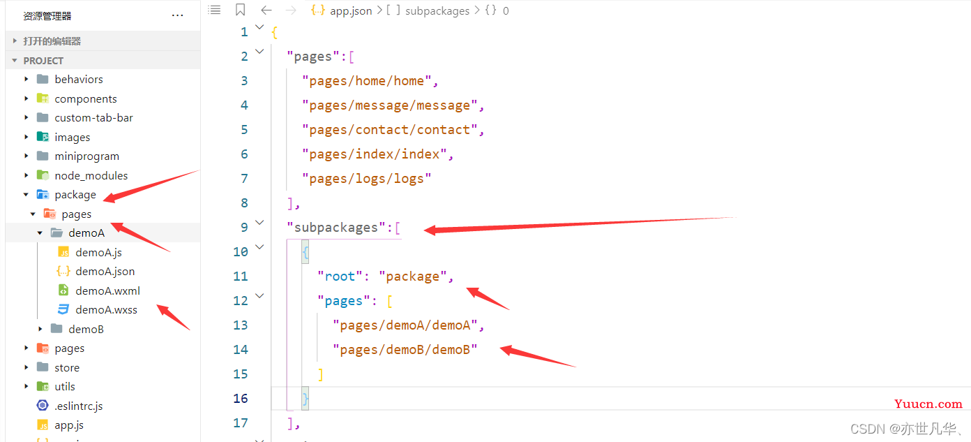
Task: Collapse the PROJECT section
Action: pos(15,61)
